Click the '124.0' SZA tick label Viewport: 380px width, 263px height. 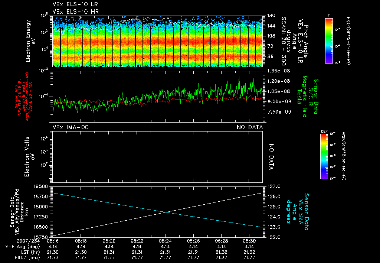coord(273,217)
